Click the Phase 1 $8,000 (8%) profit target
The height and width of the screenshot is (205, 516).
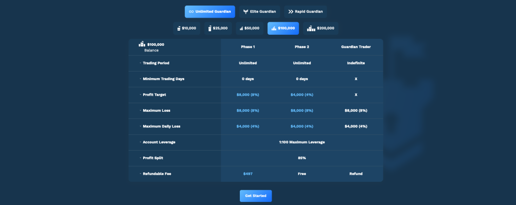(247, 95)
